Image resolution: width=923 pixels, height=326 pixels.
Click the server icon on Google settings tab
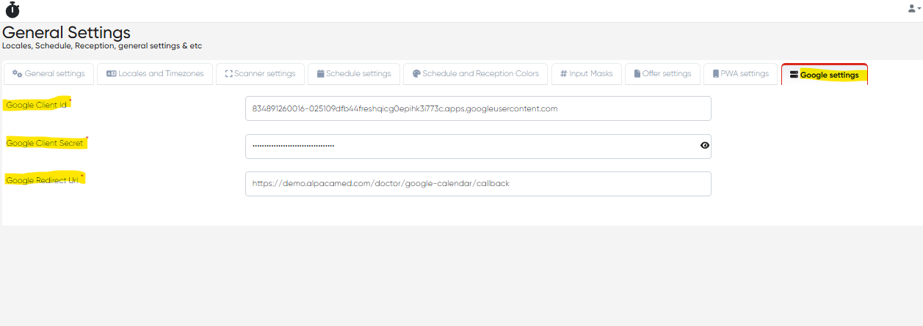pos(794,75)
